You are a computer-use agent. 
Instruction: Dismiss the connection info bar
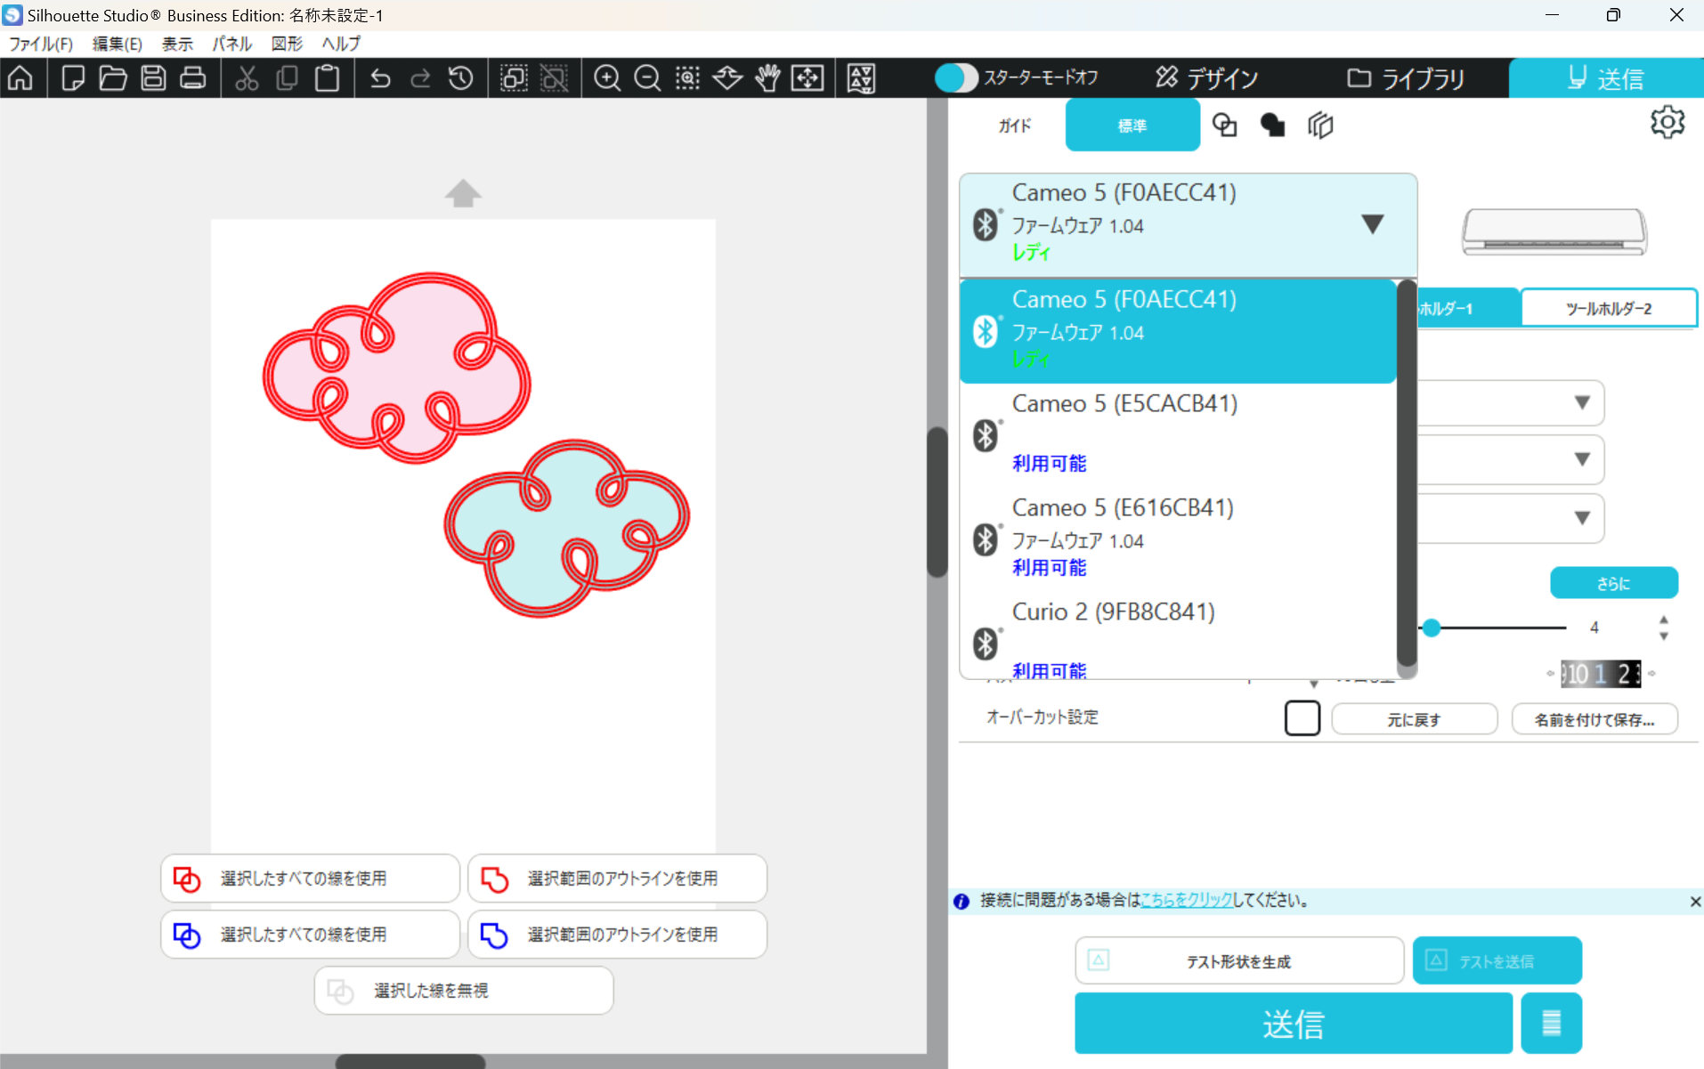click(x=1694, y=902)
